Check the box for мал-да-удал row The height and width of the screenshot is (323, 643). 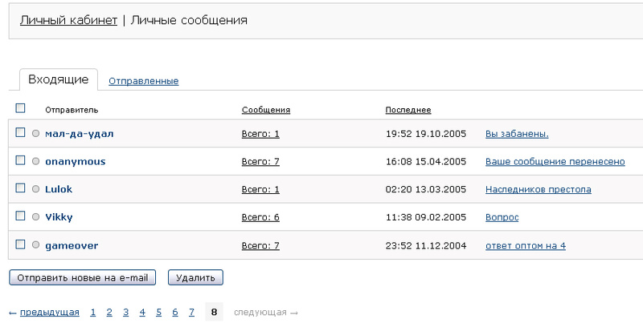(21, 133)
